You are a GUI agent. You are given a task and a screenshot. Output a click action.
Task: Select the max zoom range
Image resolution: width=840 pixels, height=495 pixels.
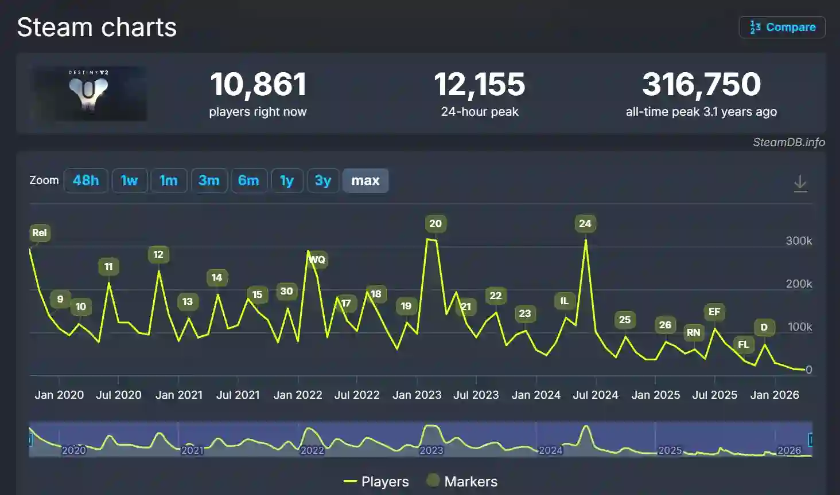pyautogui.click(x=365, y=180)
